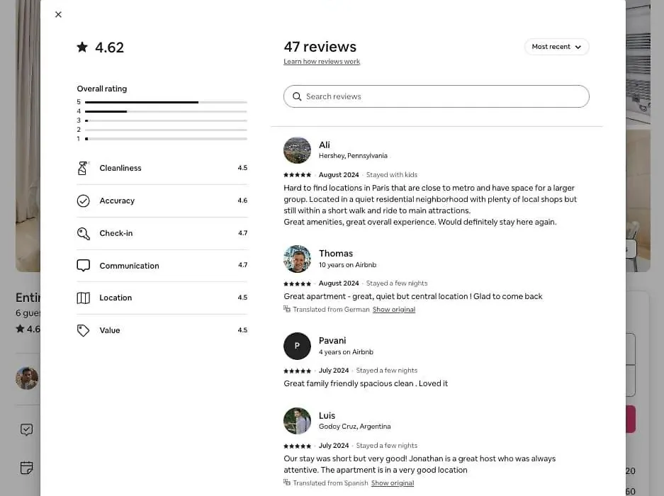Screen dimensions: 664x496
Task: Click the 4-star rating distribution bar
Action: tap(166, 111)
